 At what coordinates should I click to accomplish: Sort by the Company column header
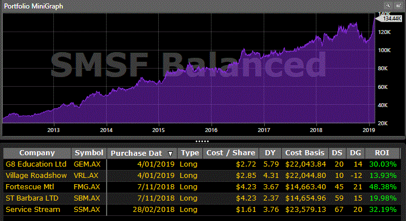[x=37, y=153]
